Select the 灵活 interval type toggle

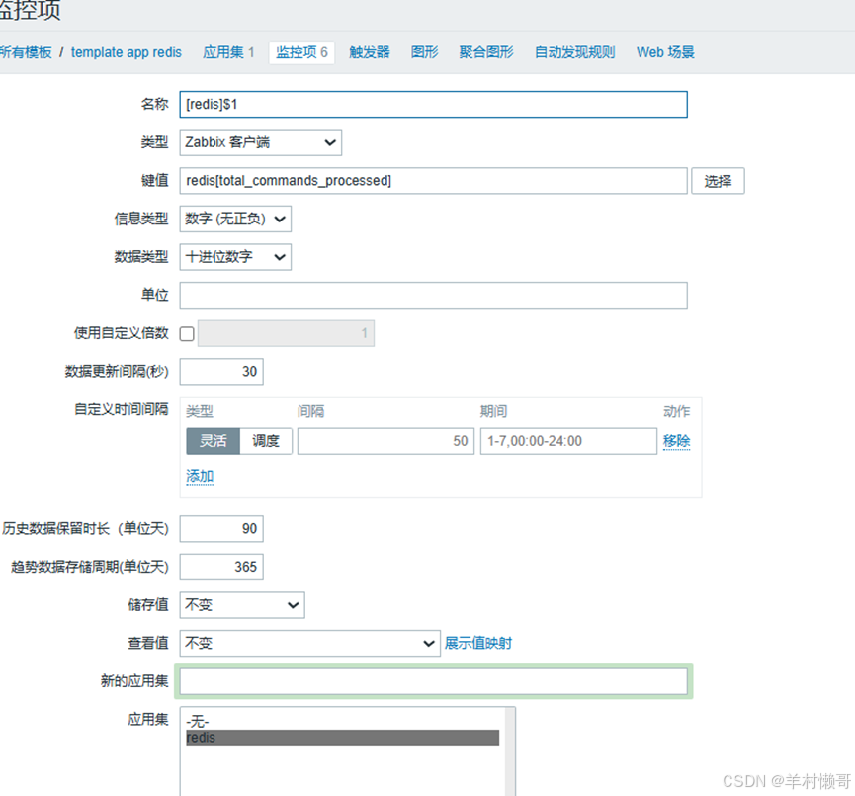click(x=213, y=441)
